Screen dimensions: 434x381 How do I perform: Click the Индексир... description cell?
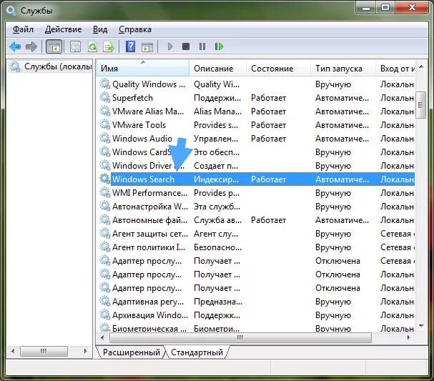point(216,179)
